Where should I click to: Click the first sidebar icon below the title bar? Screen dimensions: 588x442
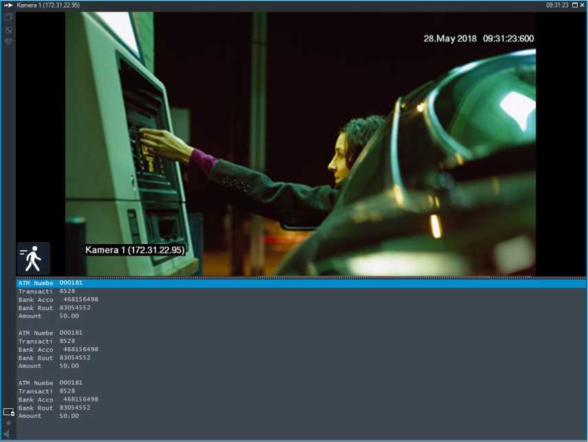pyautogui.click(x=8, y=17)
